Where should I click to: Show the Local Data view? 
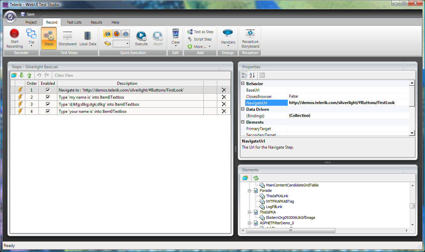tap(88, 39)
